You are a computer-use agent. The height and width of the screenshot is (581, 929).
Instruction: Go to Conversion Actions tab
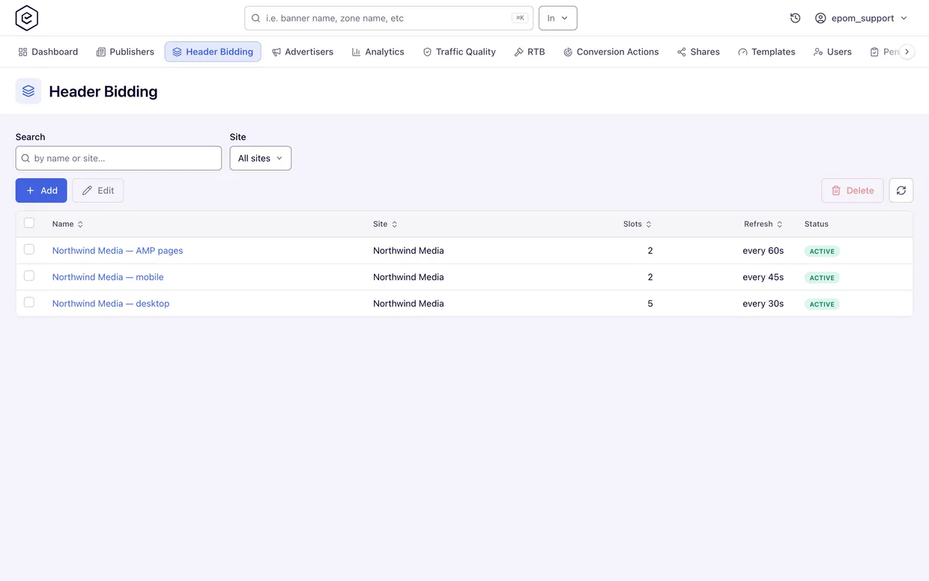tap(611, 52)
